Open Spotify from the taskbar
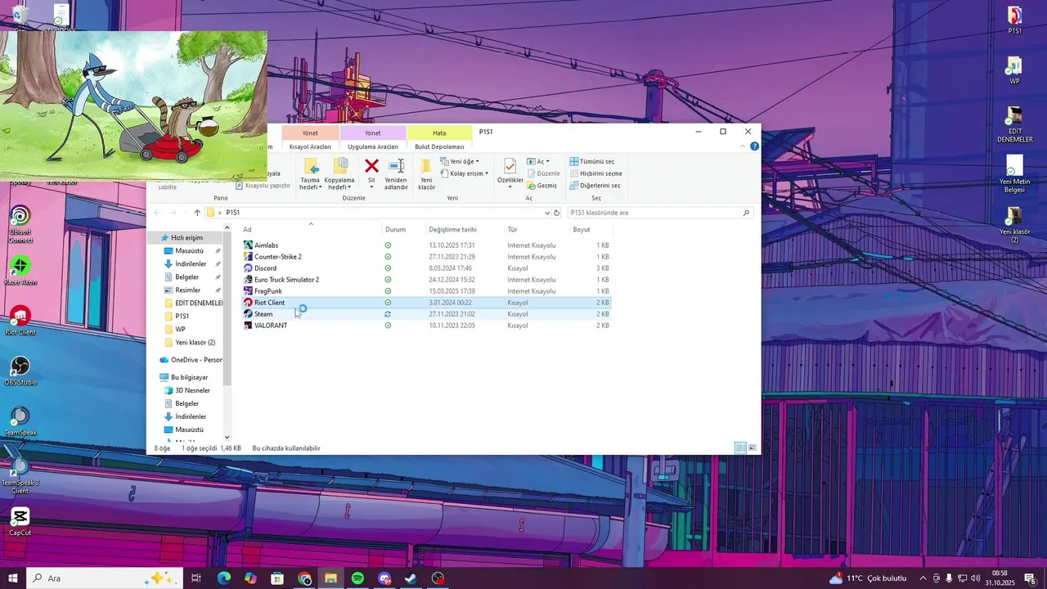Screen dimensions: 1047x589 [x=357, y=578]
